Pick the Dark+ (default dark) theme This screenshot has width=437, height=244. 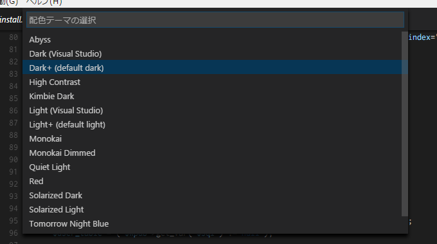click(x=215, y=68)
